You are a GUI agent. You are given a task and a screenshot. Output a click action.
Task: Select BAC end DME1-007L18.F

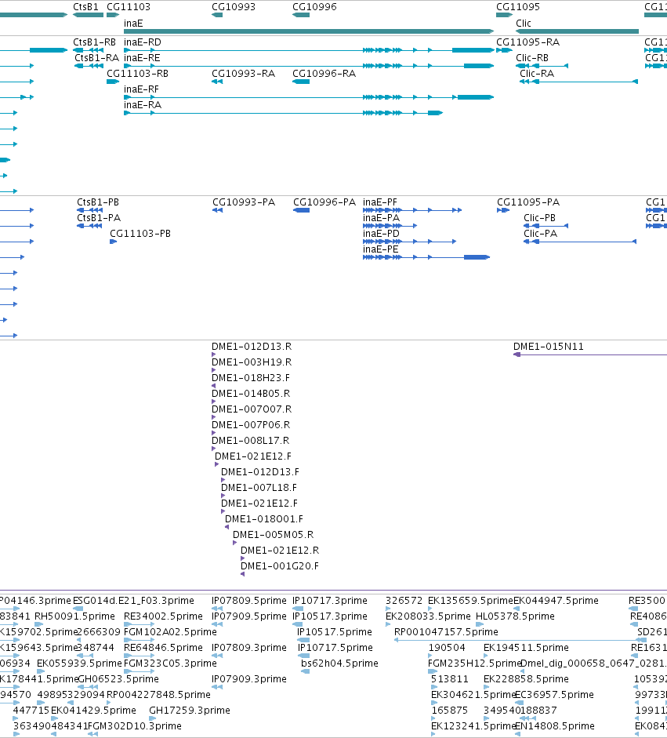coord(223,496)
